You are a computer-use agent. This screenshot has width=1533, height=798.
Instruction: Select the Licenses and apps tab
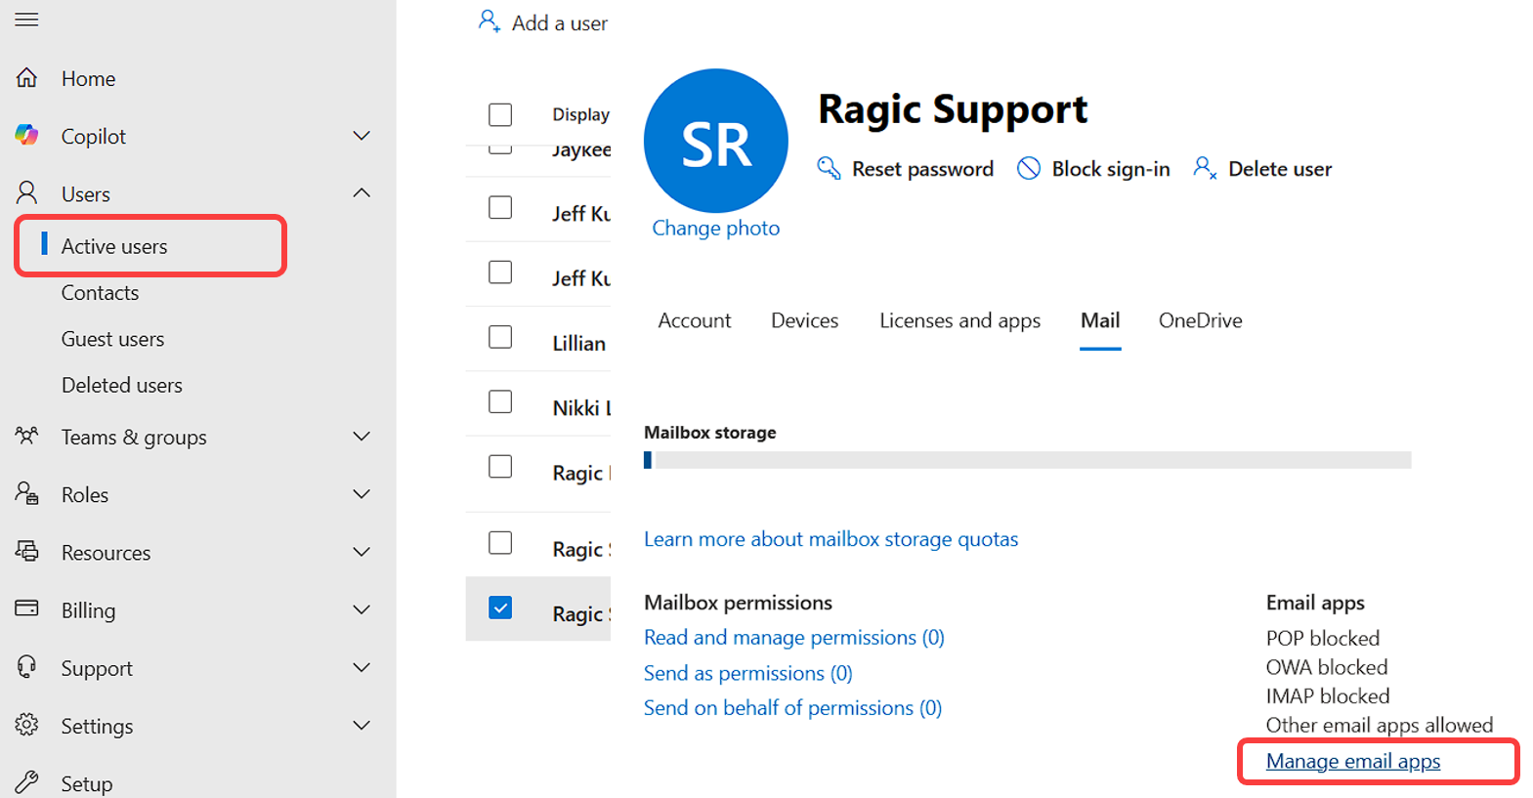click(x=960, y=320)
